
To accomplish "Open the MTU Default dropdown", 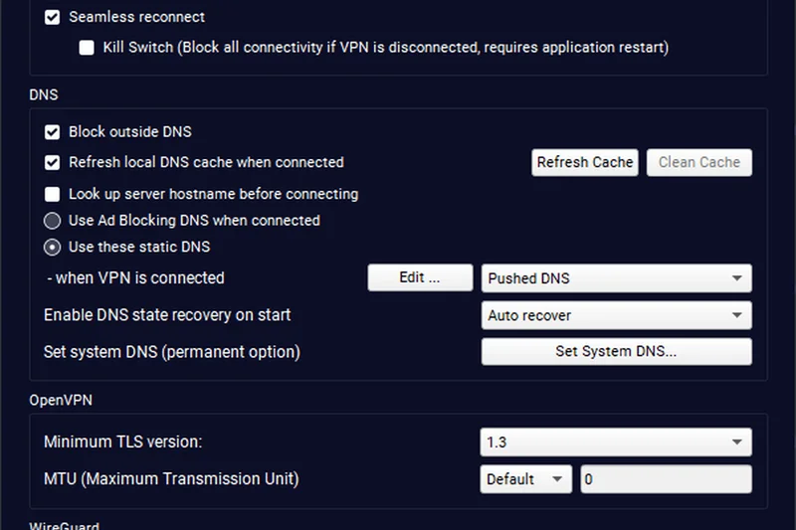I will click(x=524, y=479).
